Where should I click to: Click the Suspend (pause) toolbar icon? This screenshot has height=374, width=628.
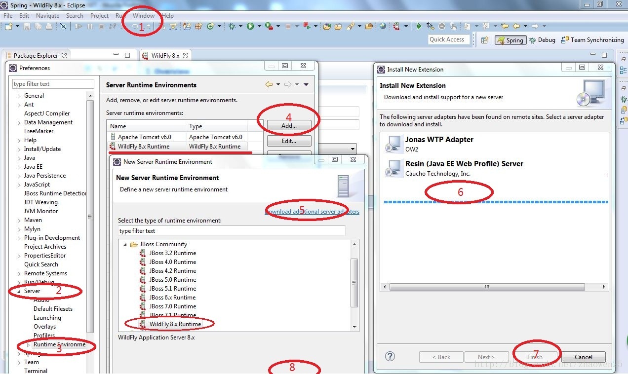[x=90, y=26]
